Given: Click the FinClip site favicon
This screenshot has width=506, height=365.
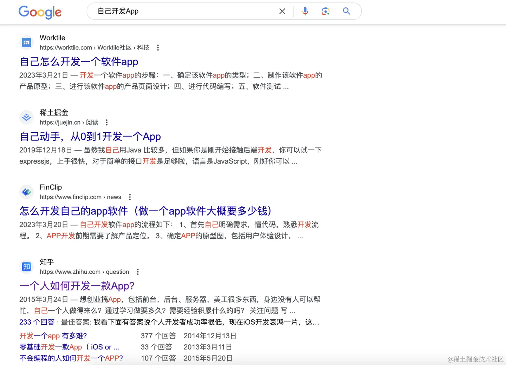Looking at the screenshot, I should pos(26,192).
